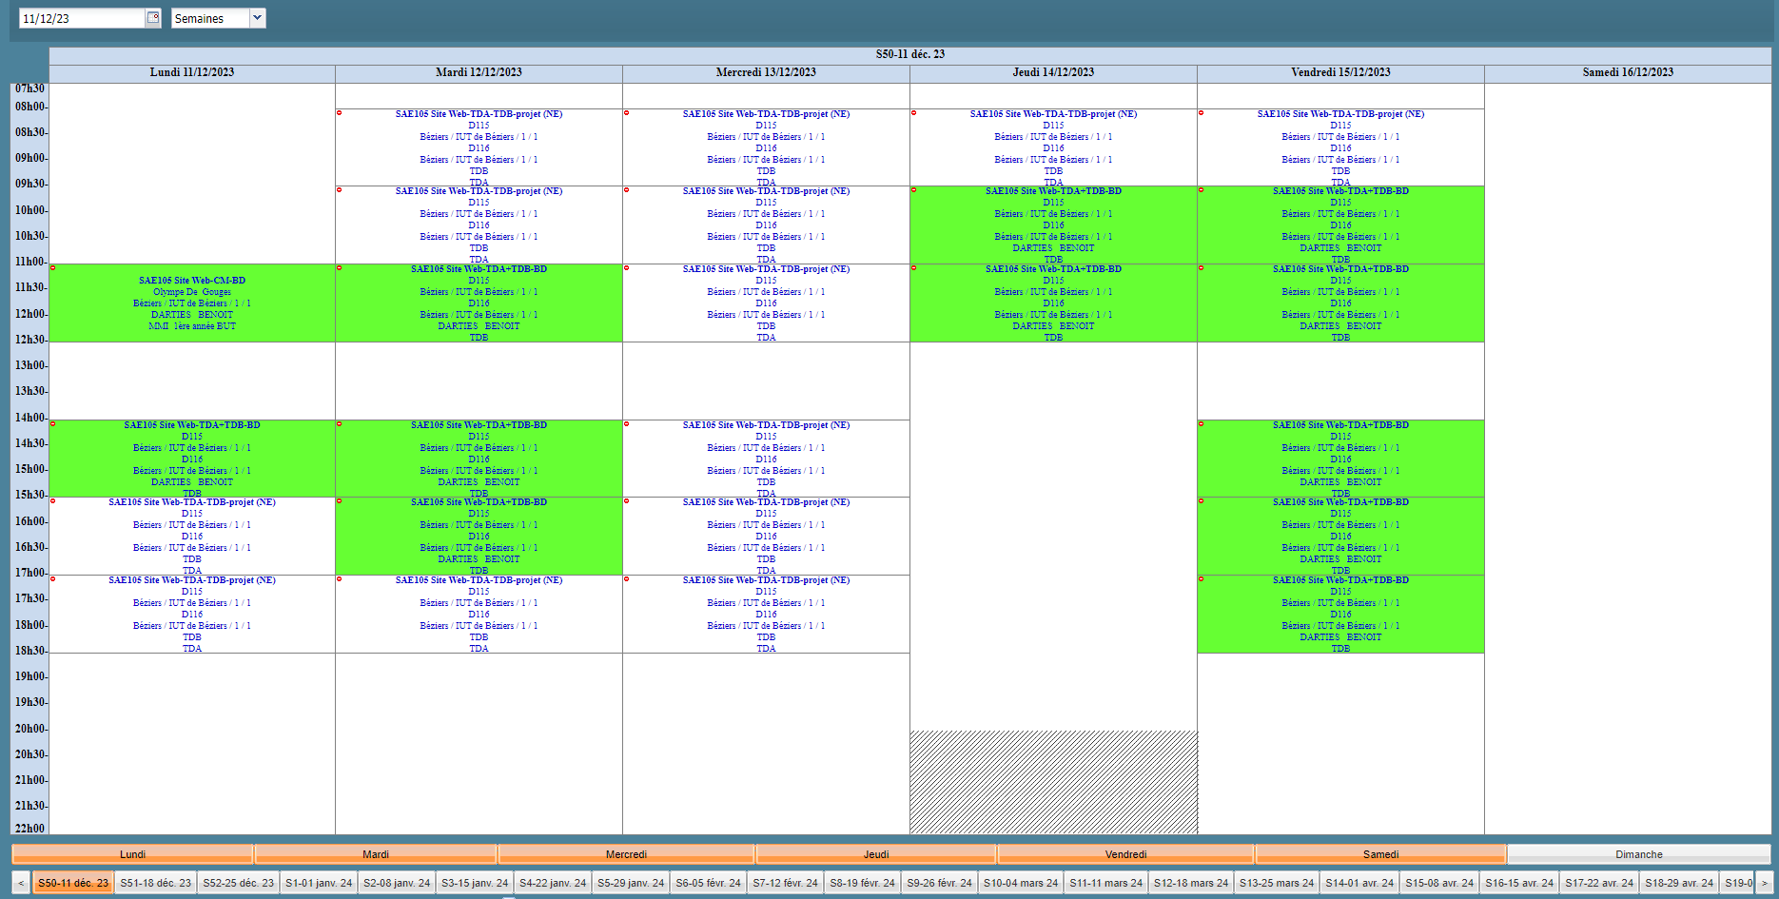The image size is (1779, 899).
Task: Switch to week S51-18 déc. 23
Action: coord(155,883)
